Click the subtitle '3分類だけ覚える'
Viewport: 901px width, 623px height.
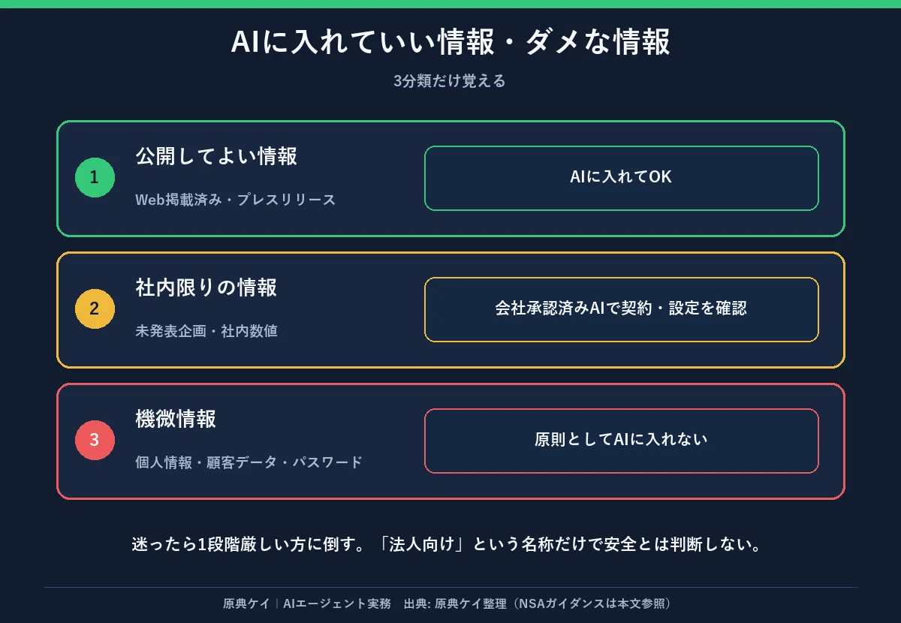click(450, 81)
